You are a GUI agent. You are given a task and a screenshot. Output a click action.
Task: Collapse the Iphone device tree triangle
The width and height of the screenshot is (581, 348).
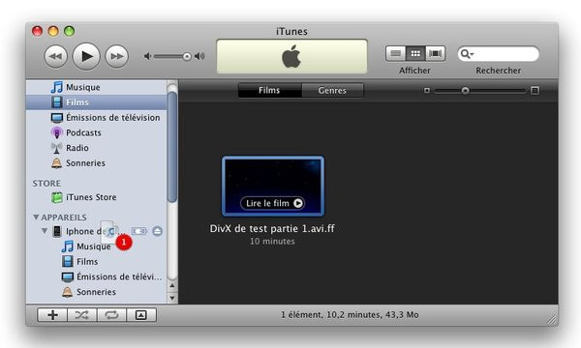pyautogui.click(x=45, y=231)
